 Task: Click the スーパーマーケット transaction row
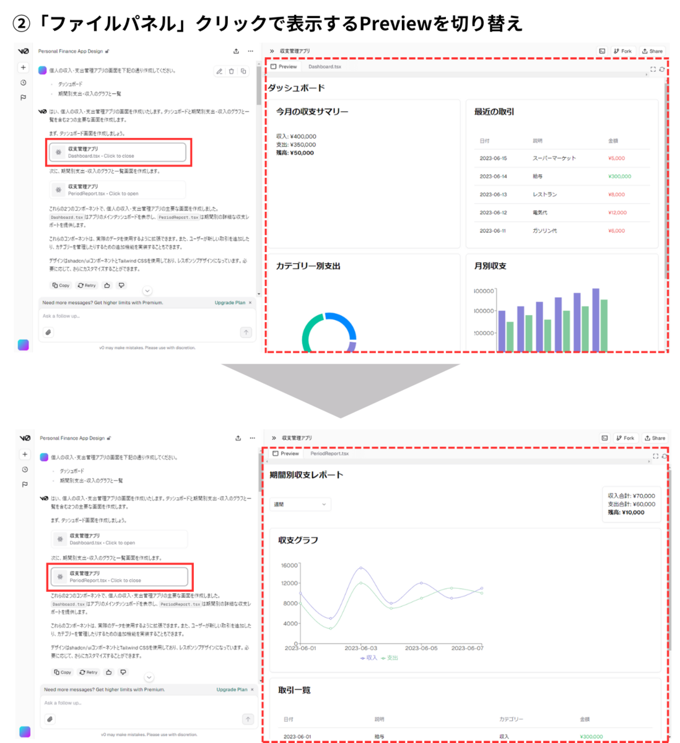562,159
